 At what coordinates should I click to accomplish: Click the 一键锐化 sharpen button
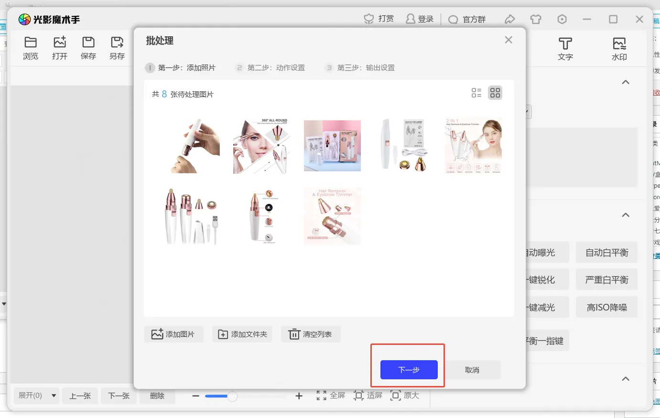(547, 280)
